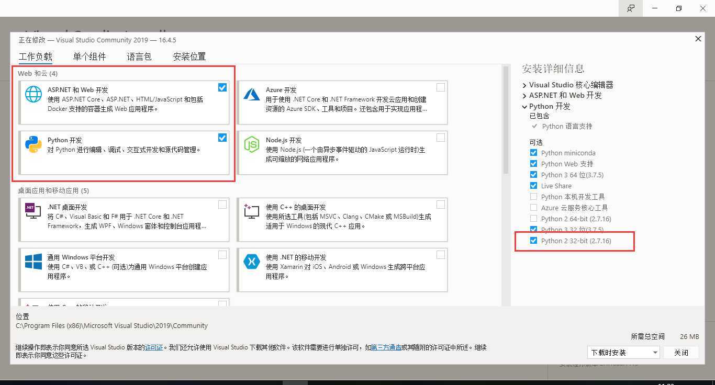Click the Node.js hexagon icon
Image resolution: width=715 pixels, height=385 pixels.
click(x=252, y=144)
